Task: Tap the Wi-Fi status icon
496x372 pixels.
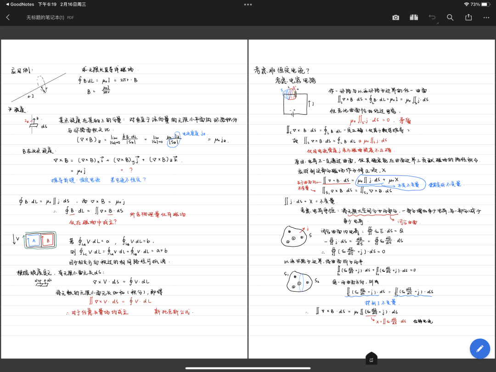Action: tap(466, 4)
